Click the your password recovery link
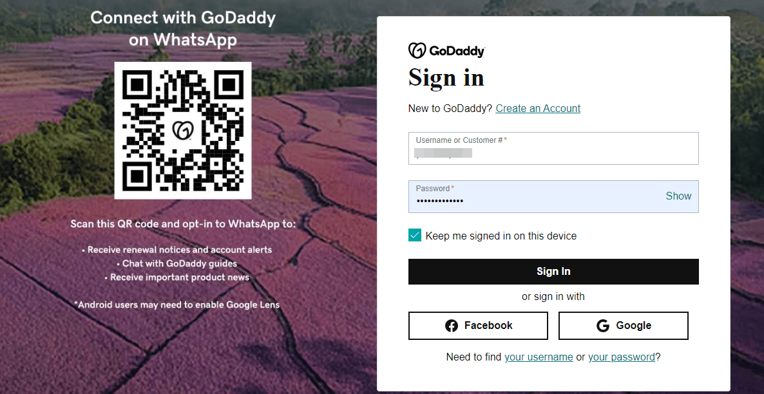Viewport: 764px width, 394px height. tap(621, 357)
